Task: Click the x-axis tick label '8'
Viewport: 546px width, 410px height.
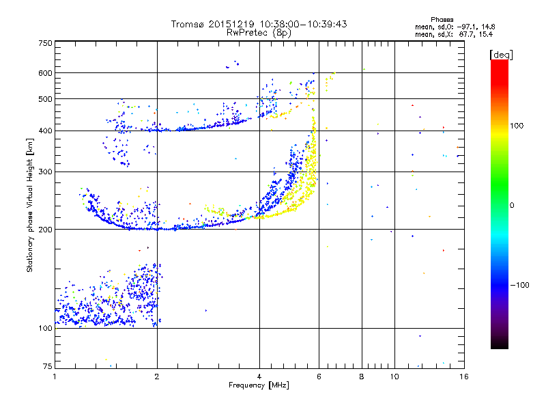Action: 362,377
